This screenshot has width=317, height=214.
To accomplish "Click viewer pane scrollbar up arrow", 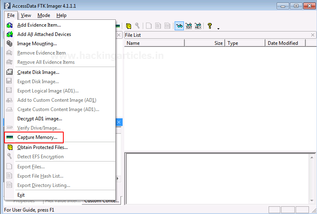I will 312,157.
